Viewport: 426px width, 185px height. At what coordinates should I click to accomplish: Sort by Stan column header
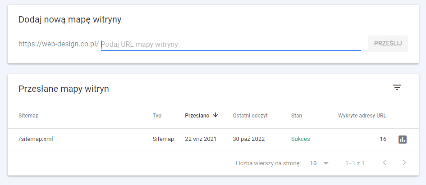tap(297, 116)
